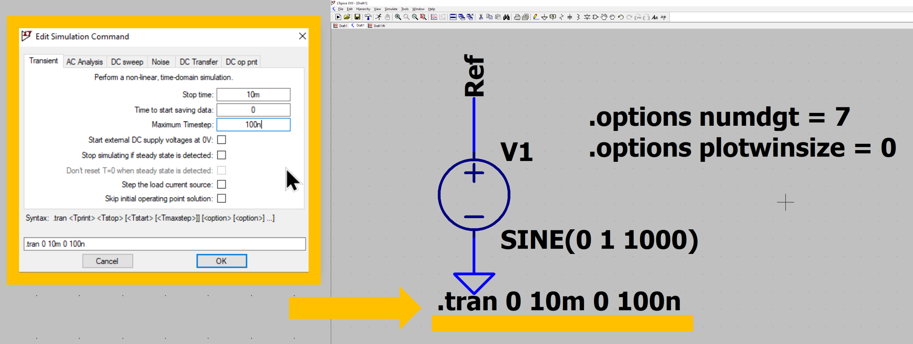Select the Capacitor component tool
Screen dimensions: 913x344
coord(570,17)
